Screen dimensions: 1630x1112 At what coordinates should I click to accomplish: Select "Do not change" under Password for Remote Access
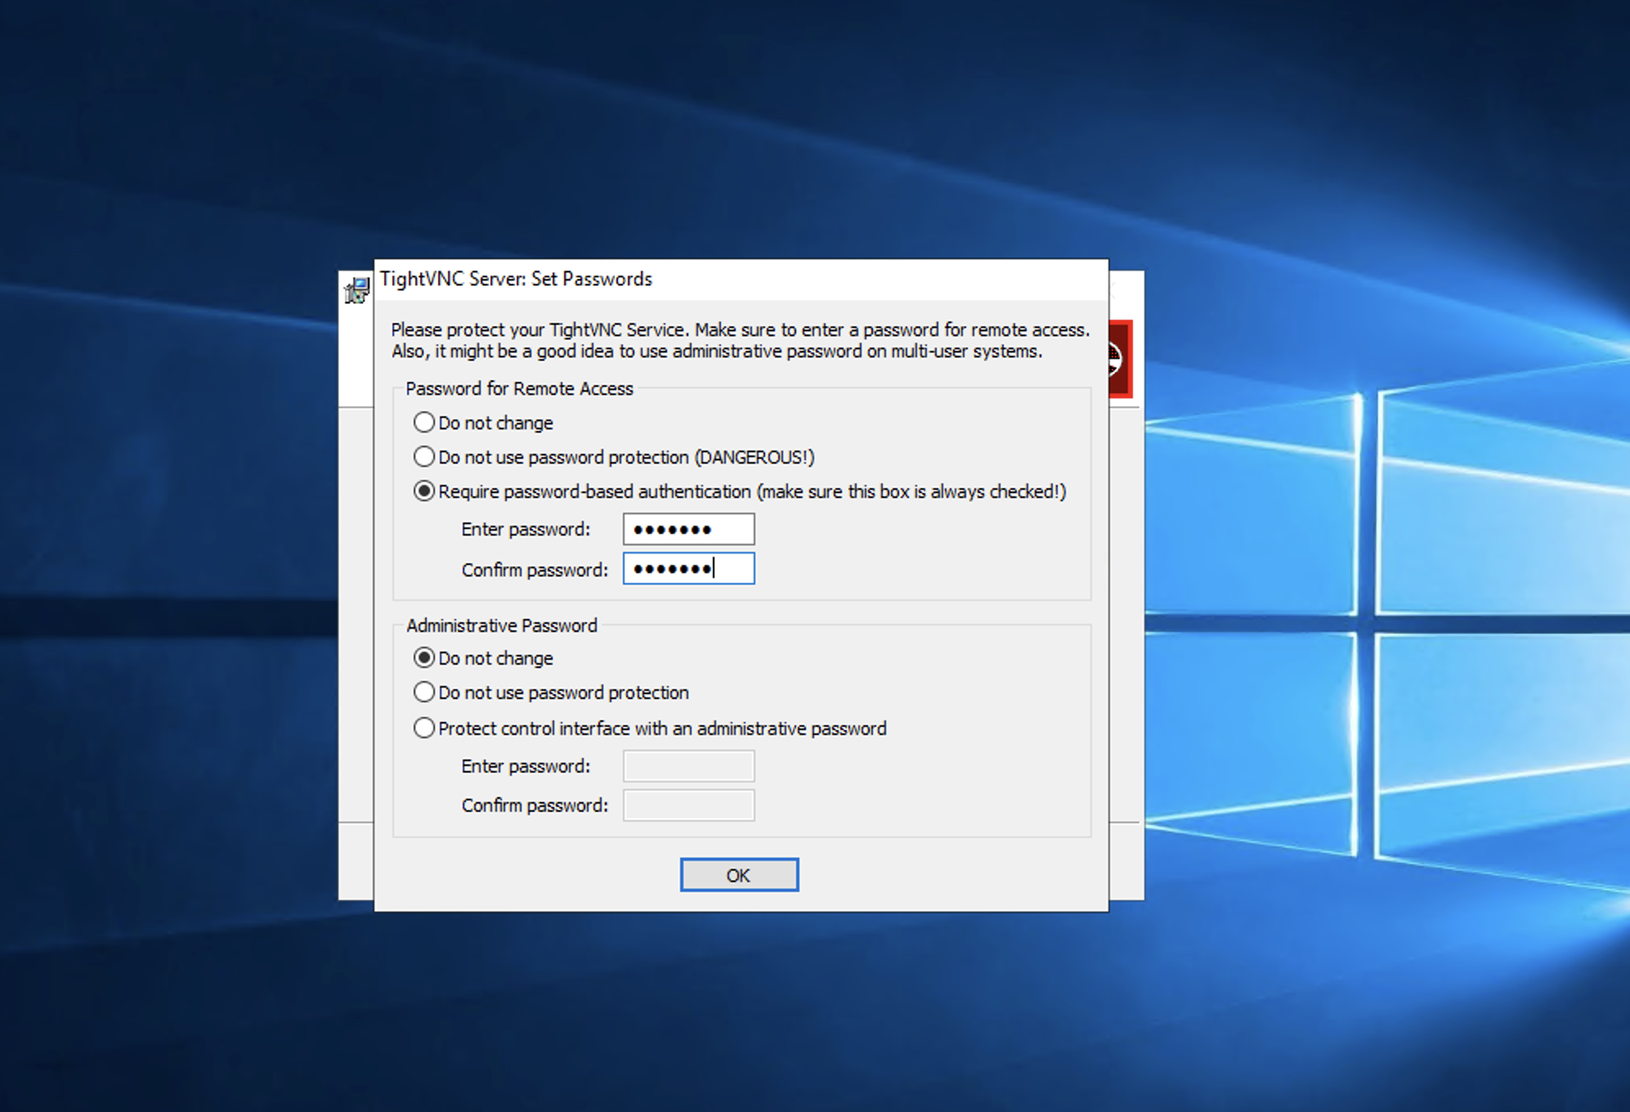(424, 422)
